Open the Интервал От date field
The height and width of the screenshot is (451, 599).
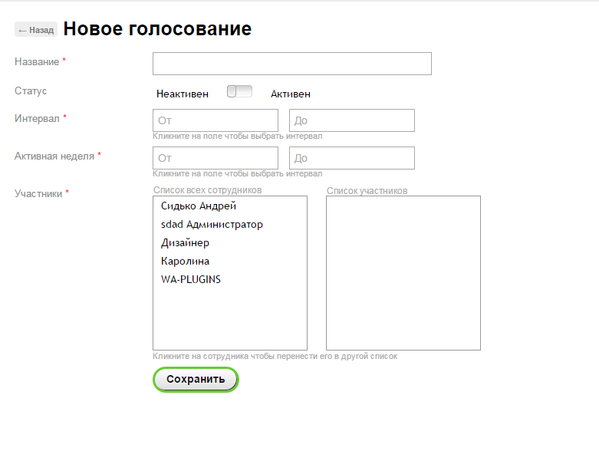pos(216,120)
